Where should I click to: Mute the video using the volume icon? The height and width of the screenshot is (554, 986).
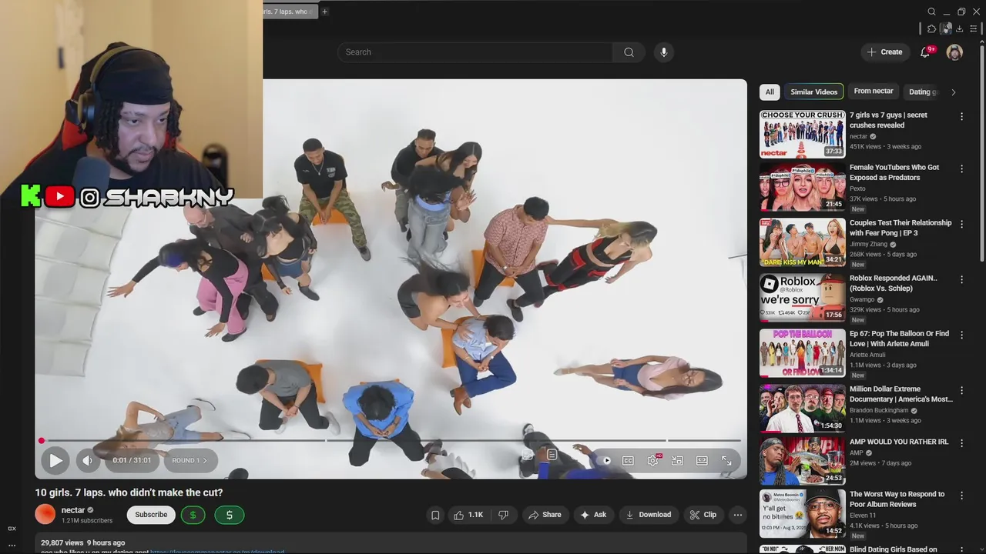coord(88,460)
